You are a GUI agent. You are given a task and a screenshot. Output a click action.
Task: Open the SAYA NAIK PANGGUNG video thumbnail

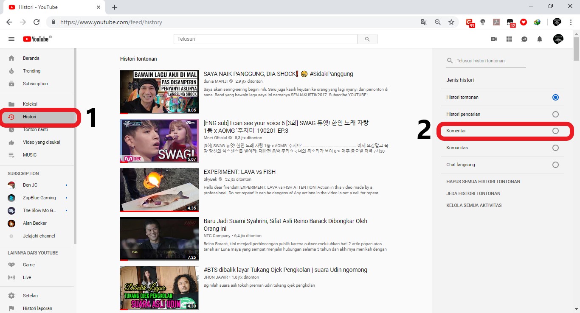[159, 92]
